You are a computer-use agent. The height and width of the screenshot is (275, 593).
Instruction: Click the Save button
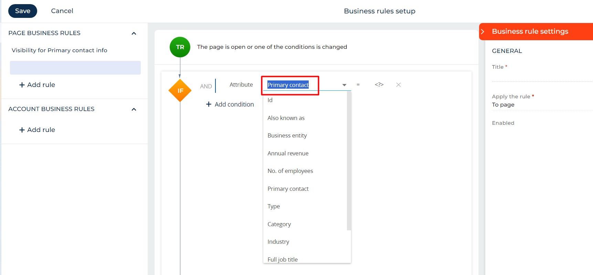[x=23, y=11]
